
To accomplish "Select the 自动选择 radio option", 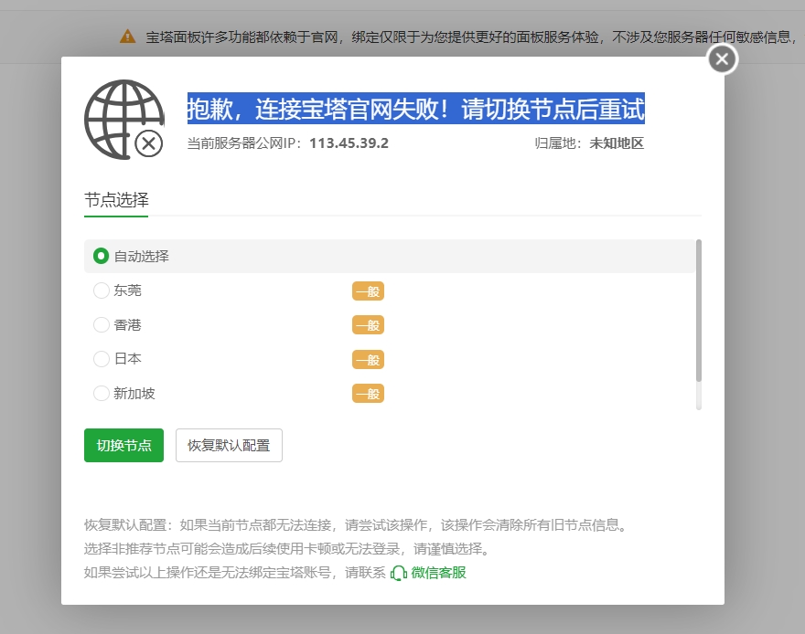I will tap(101, 256).
